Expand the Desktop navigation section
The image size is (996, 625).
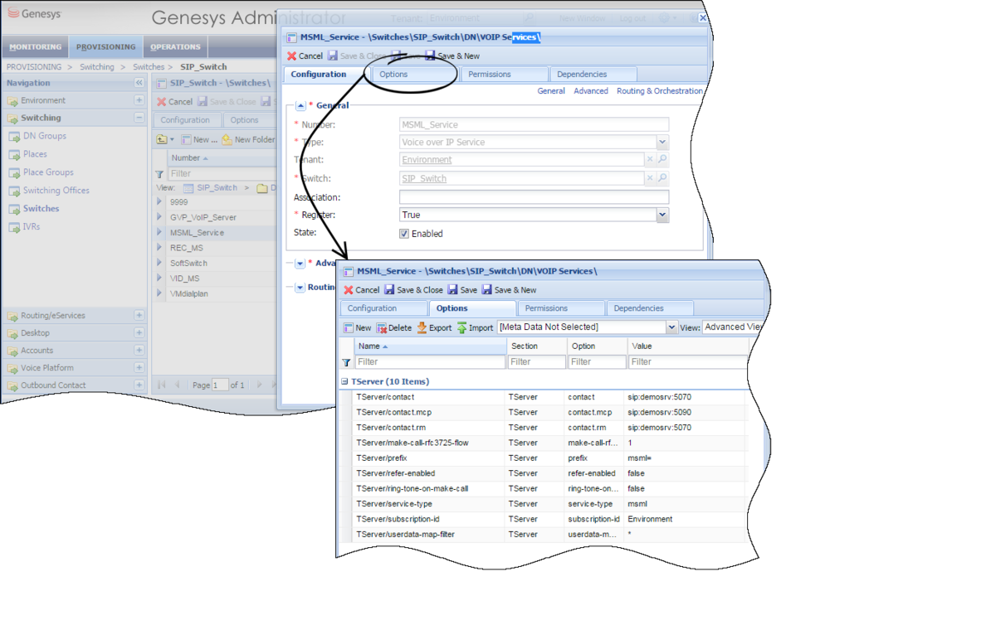coord(139,333)
